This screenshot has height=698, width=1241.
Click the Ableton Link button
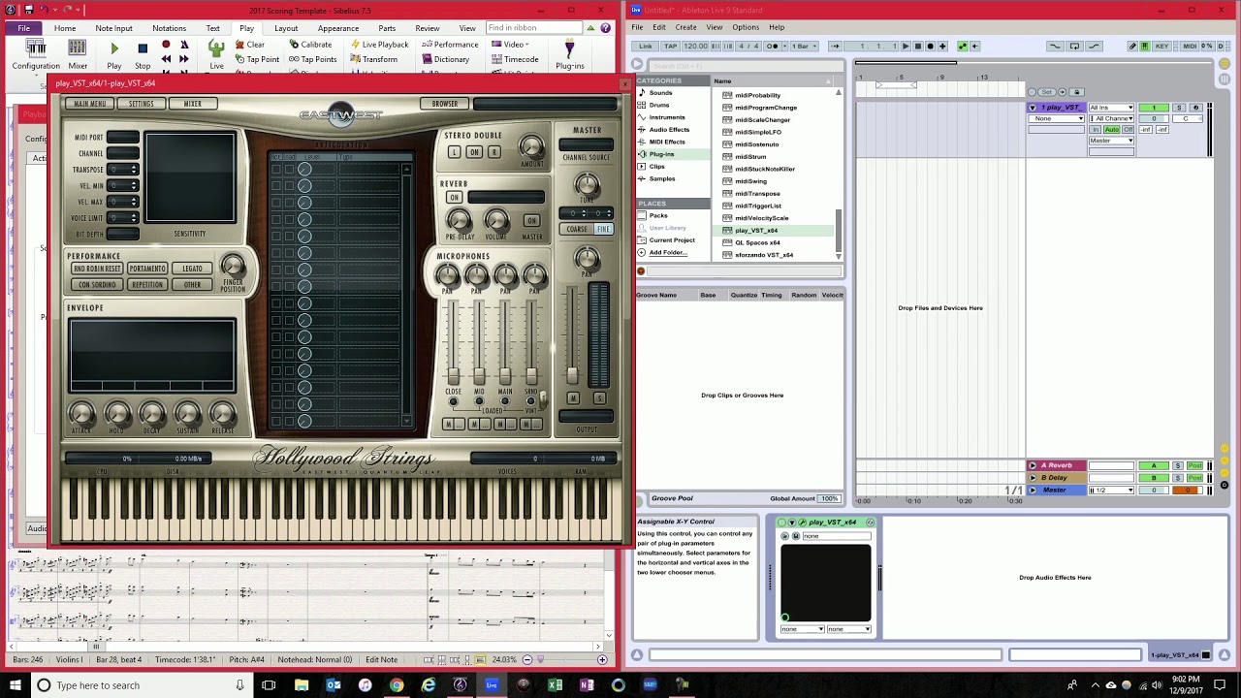pyautogui.click(x=646, y=47)
